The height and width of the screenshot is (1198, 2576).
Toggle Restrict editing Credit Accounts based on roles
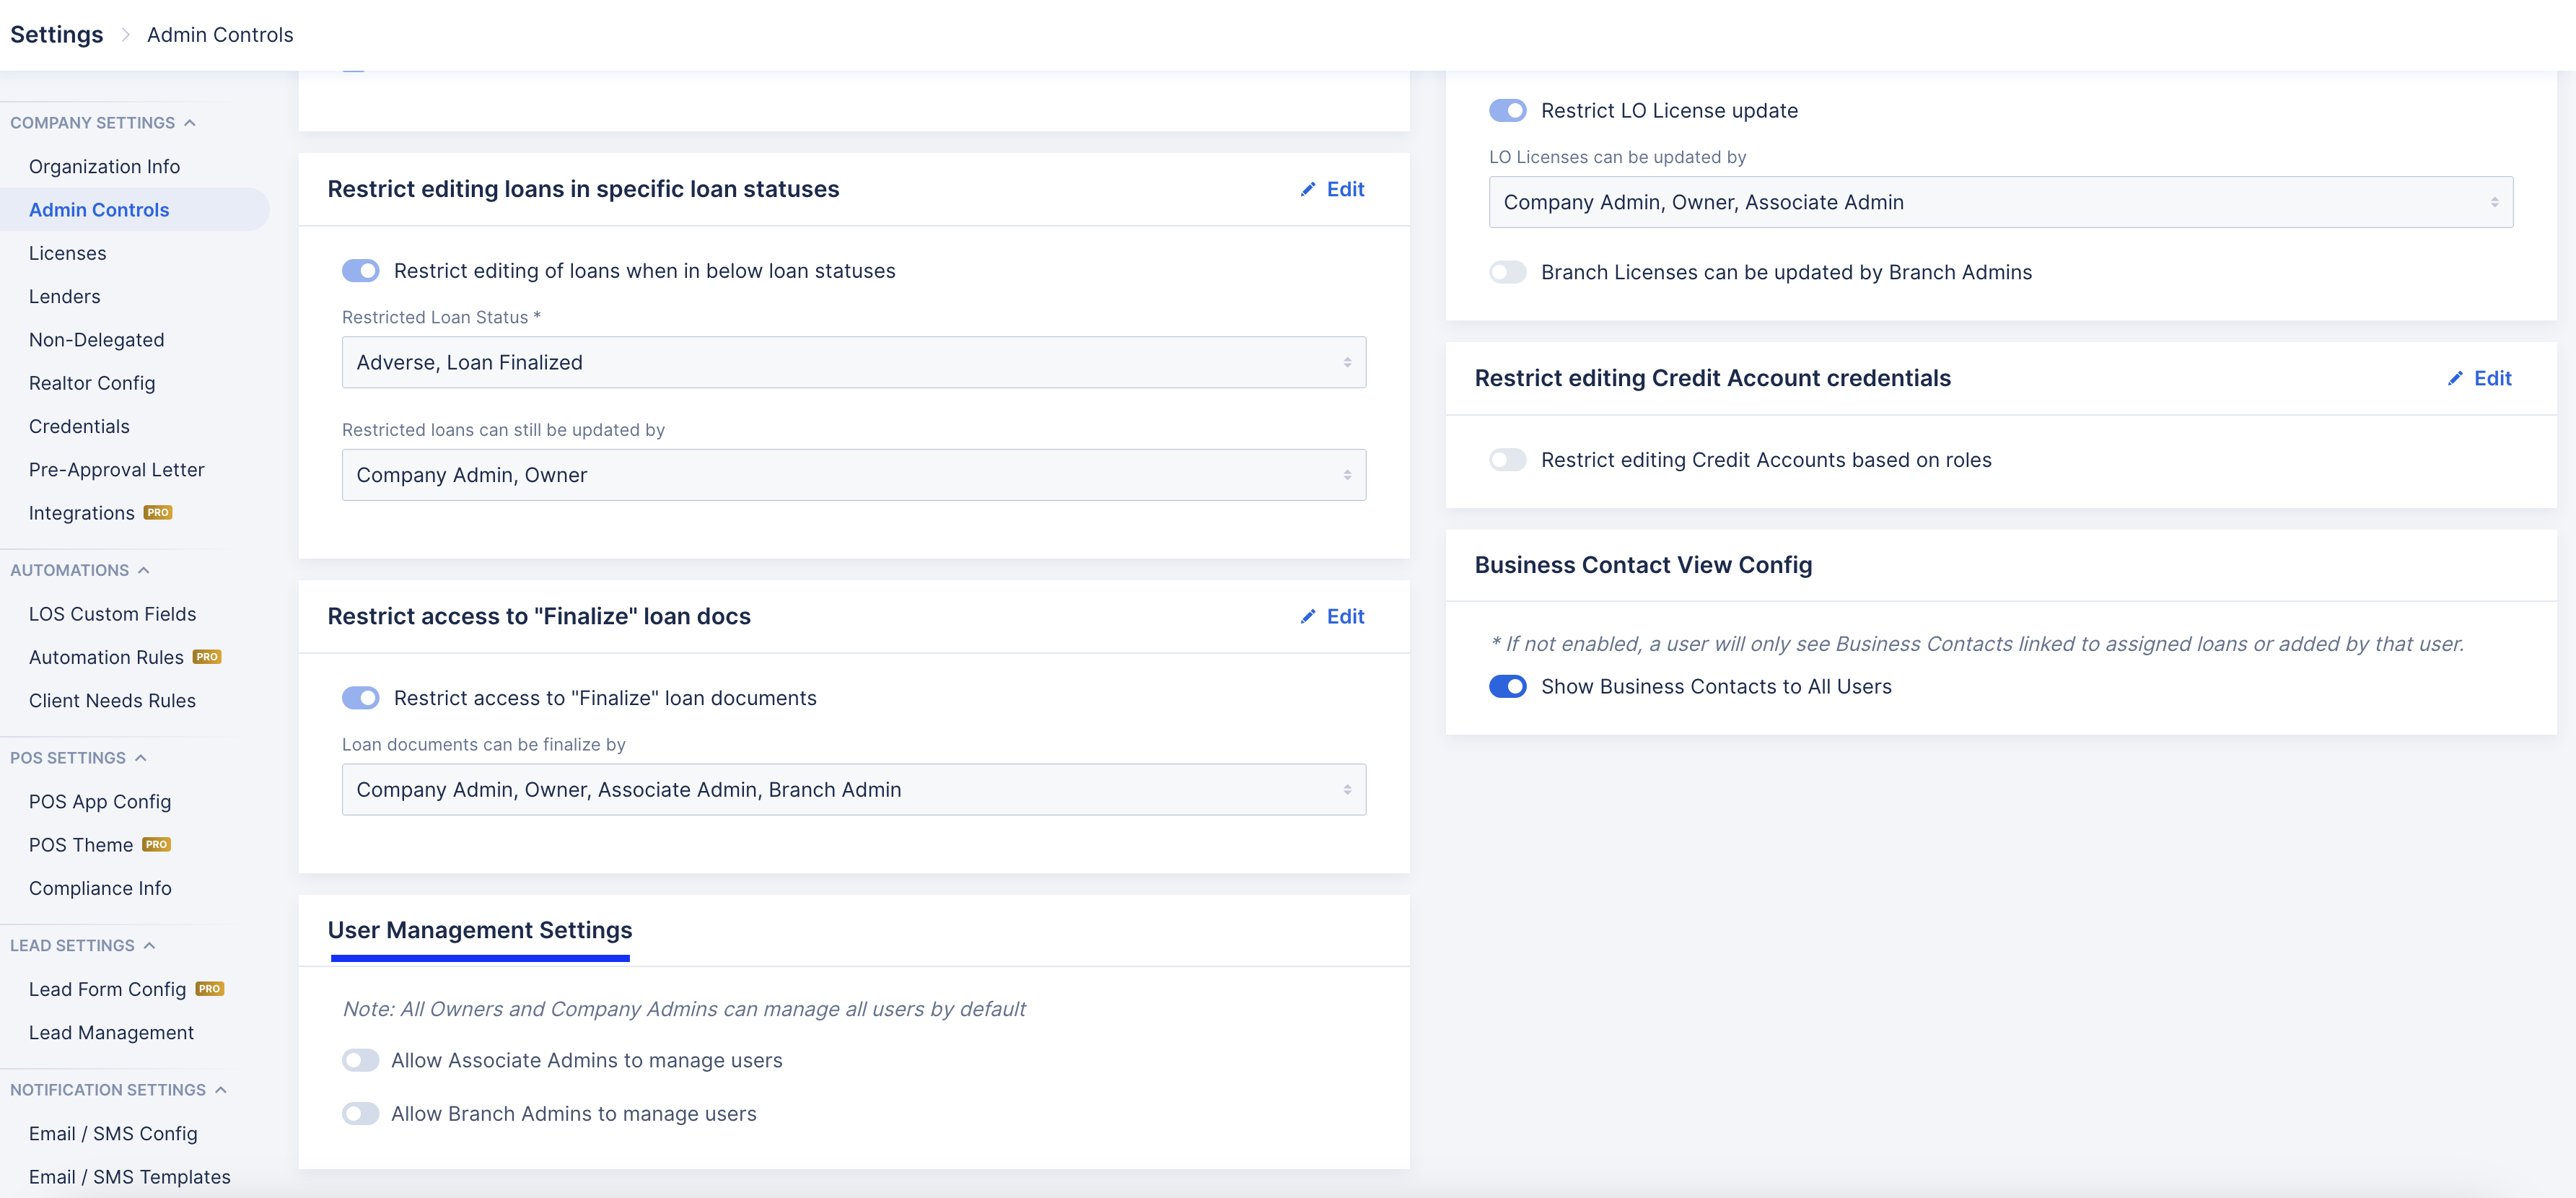1507,460
